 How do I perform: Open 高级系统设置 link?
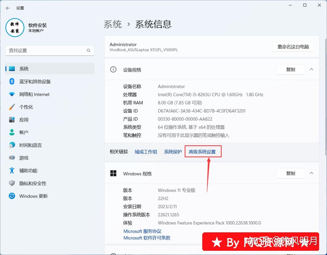(x=203, y=151)
